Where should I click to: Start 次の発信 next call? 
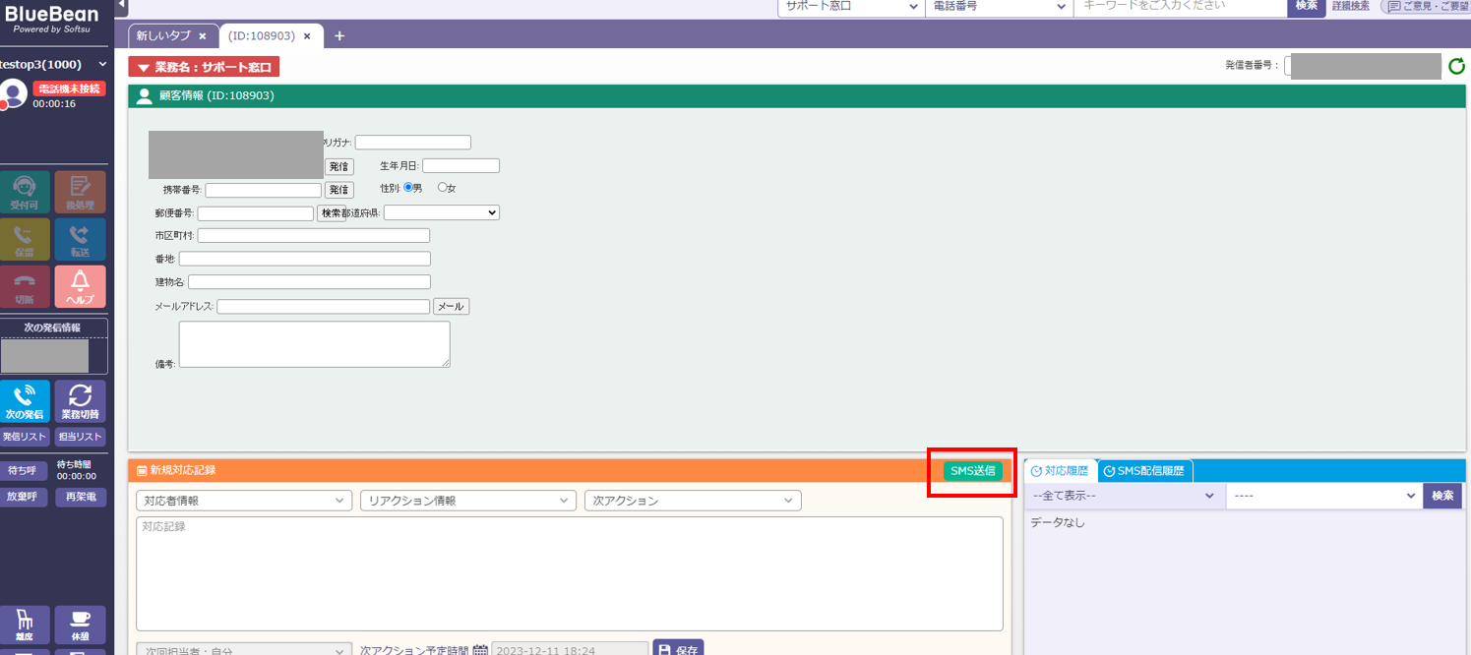click(25, 400)
